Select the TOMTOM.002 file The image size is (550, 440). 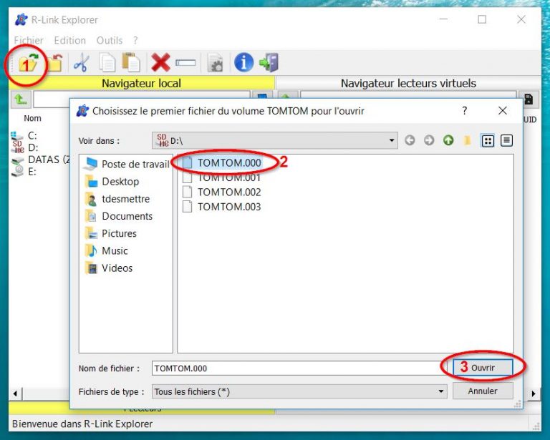[x=228, y=192]
